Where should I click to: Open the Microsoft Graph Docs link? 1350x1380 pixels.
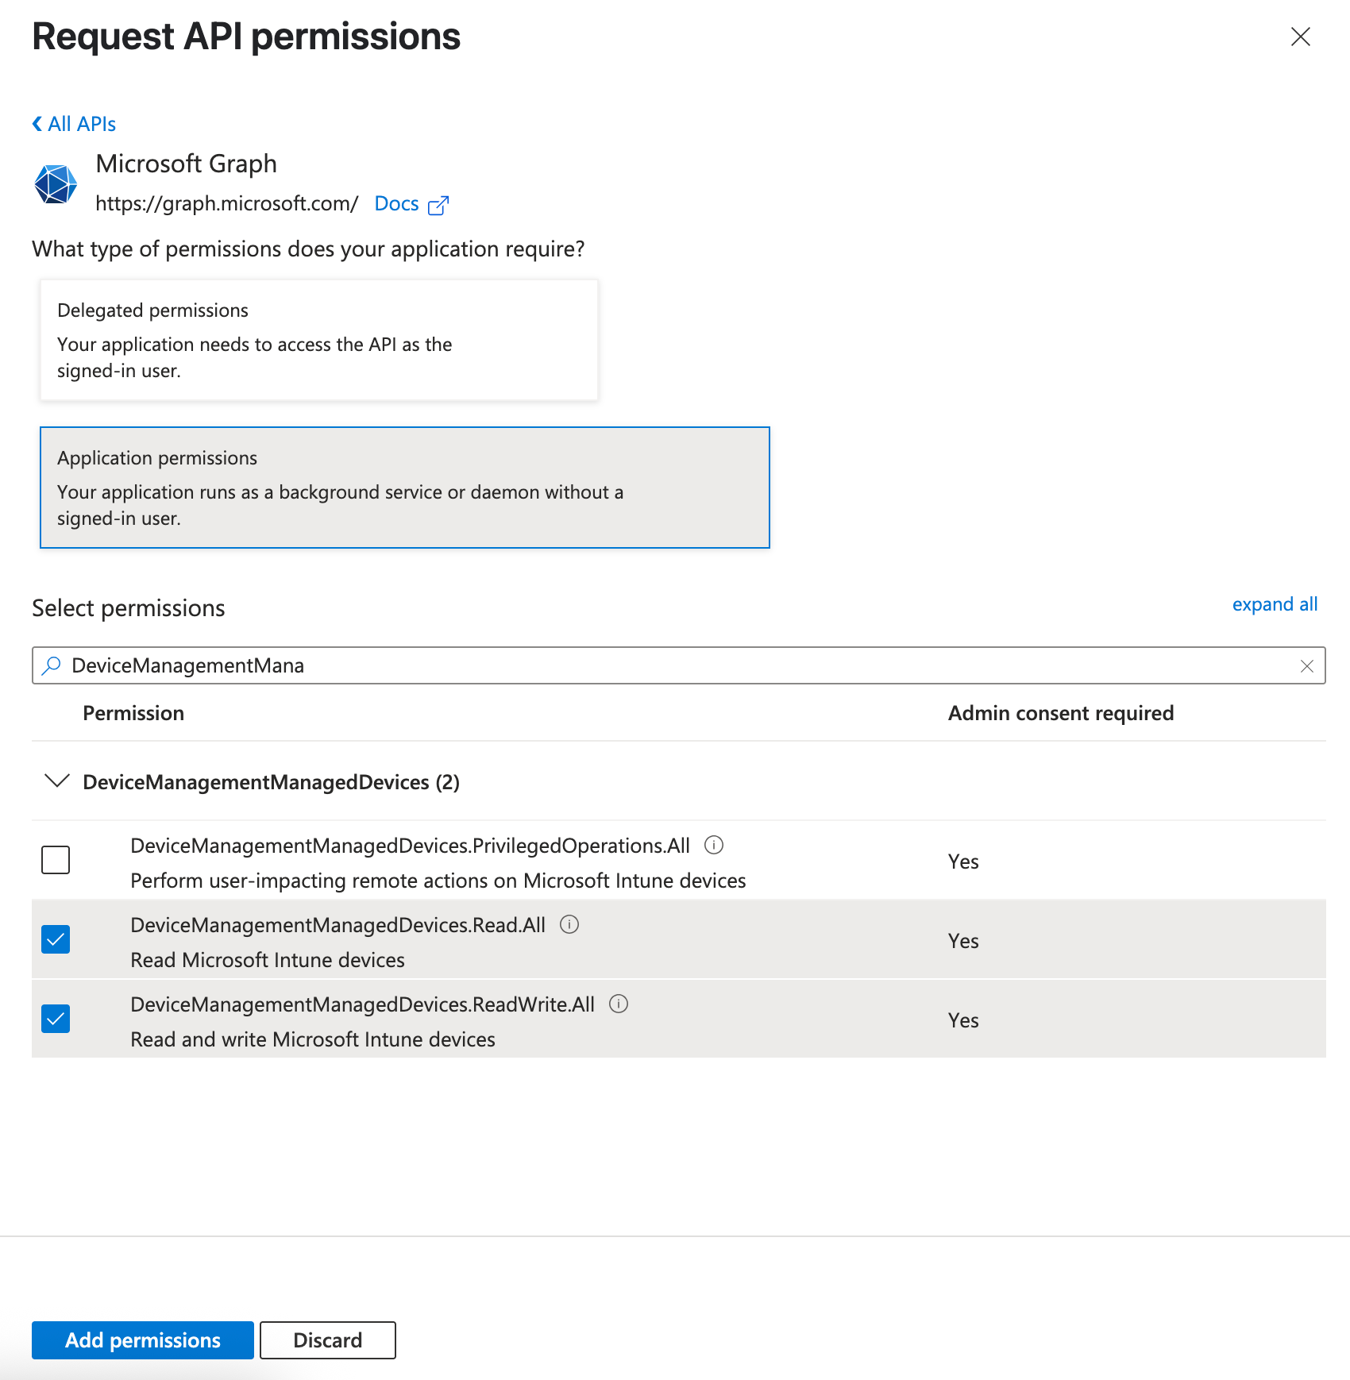[396, 204]
